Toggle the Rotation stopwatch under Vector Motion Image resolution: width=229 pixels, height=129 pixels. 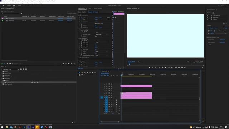(82, 25)
